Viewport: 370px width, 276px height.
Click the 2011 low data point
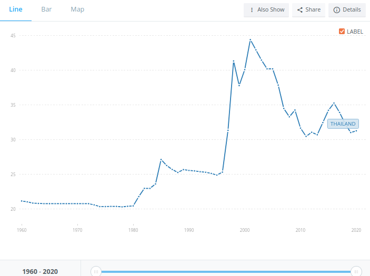(306, 137)
